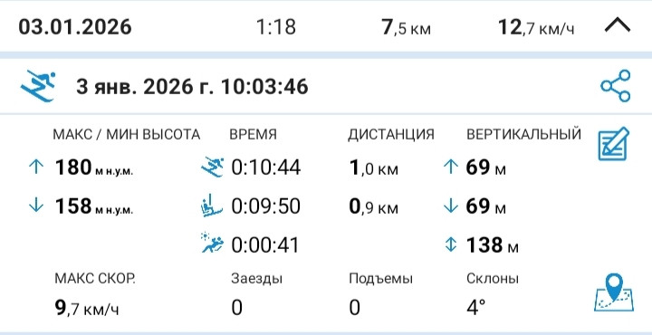Open the edit notes icon

tap(614, 144)
